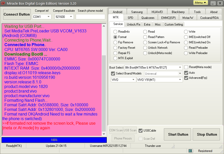
Task: Expand the Boot Select dropdown
Action: [153, 68]
